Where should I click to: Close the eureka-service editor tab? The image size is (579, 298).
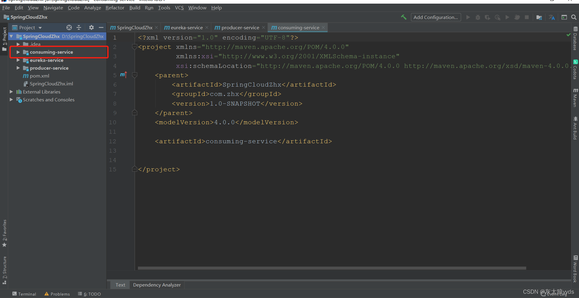[x=207, y=27]
